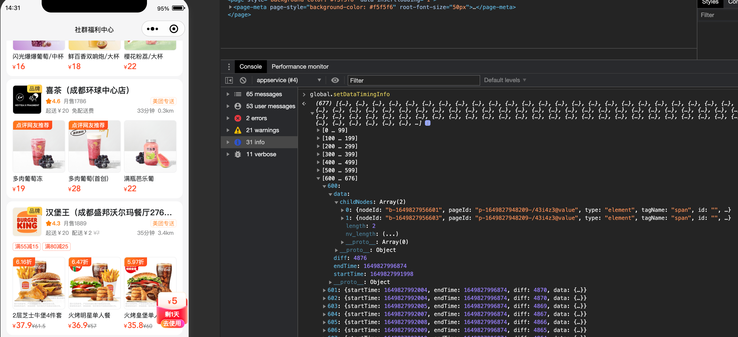Tap the 去使用 coupon button
738x337 pixels.
tap(172, 323)
